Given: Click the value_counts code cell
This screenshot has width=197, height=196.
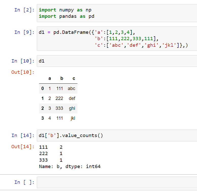Looking at the screenshot, I should [x=117, y=135].
